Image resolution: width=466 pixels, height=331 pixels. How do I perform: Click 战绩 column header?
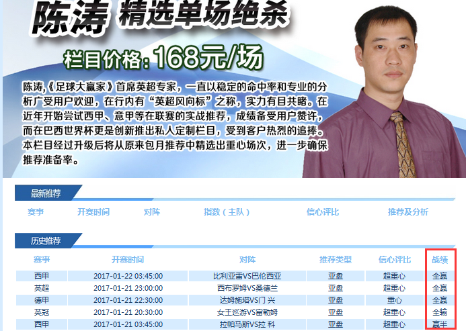coord(440,260)
